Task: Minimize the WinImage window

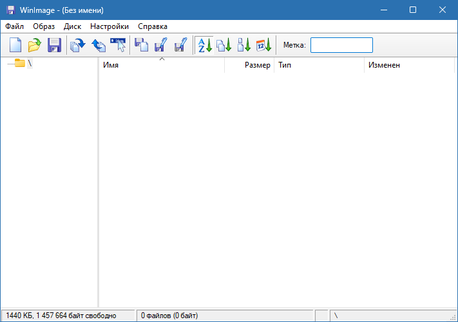Action: [x=384, y=10]
